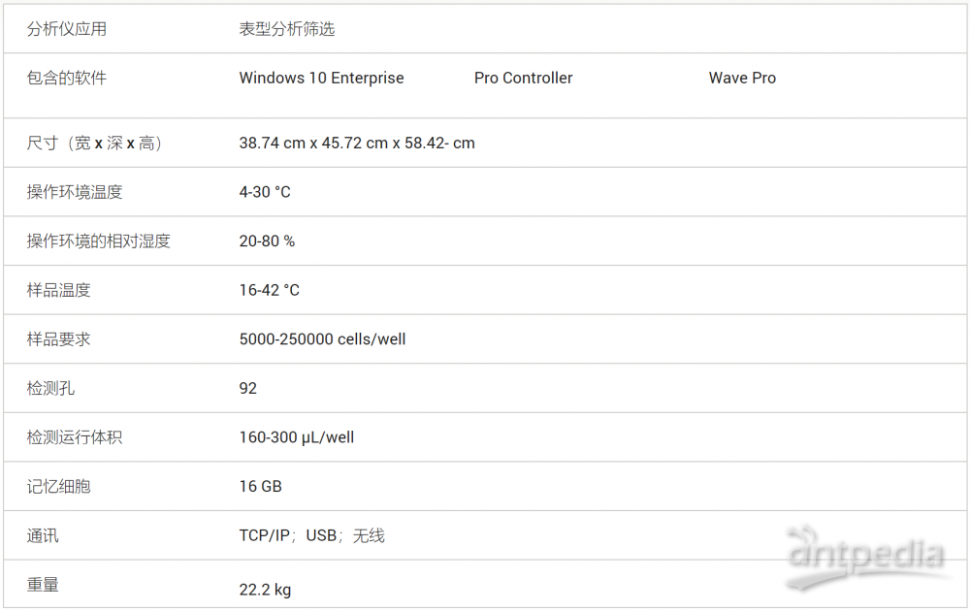The height and width of the screenshot is (611, 970).
Task: Select the 检测孔 value 92
Action: point(248,388)
